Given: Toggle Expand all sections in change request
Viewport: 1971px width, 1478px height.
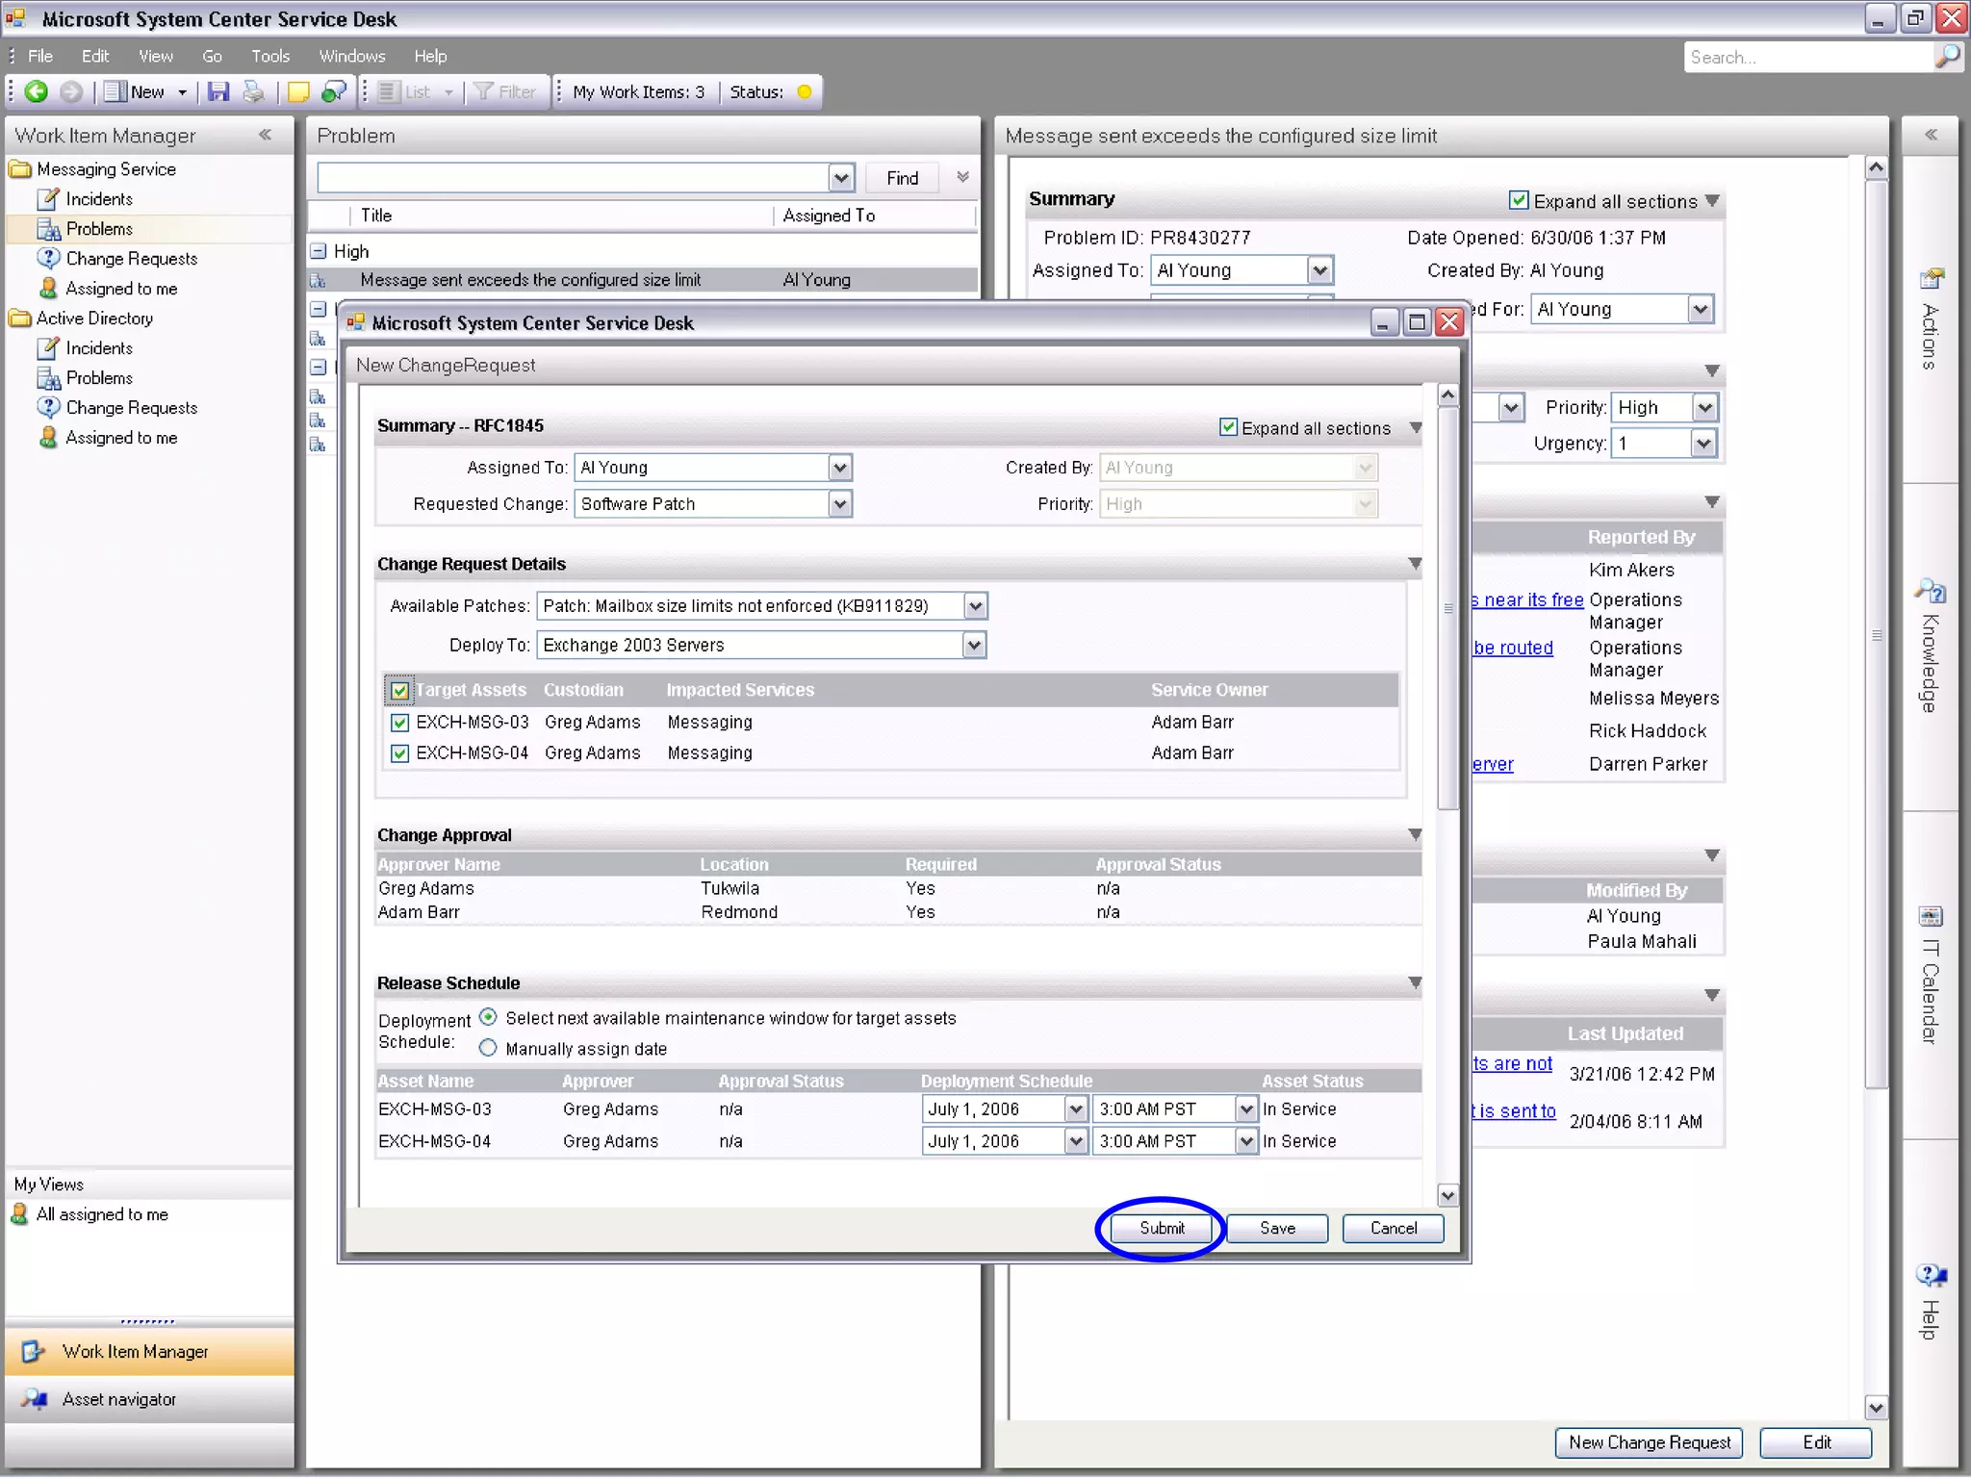Looking at the screenshot, I should click(1229, 427).
